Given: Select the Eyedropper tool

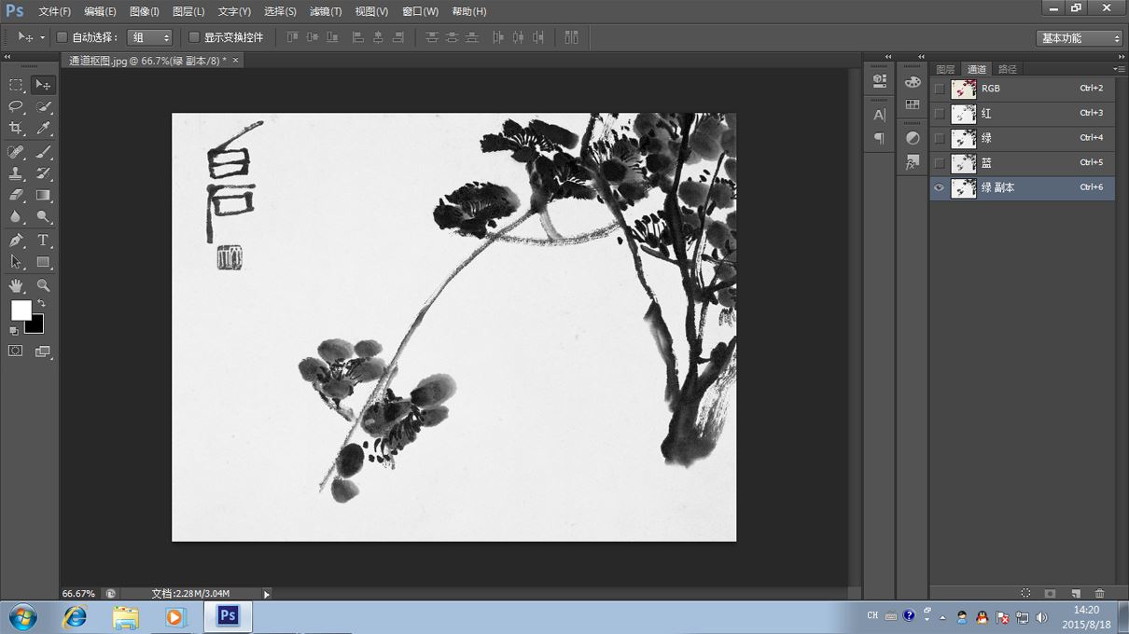Looking at the screenshot, I should (x=43, y=129).
